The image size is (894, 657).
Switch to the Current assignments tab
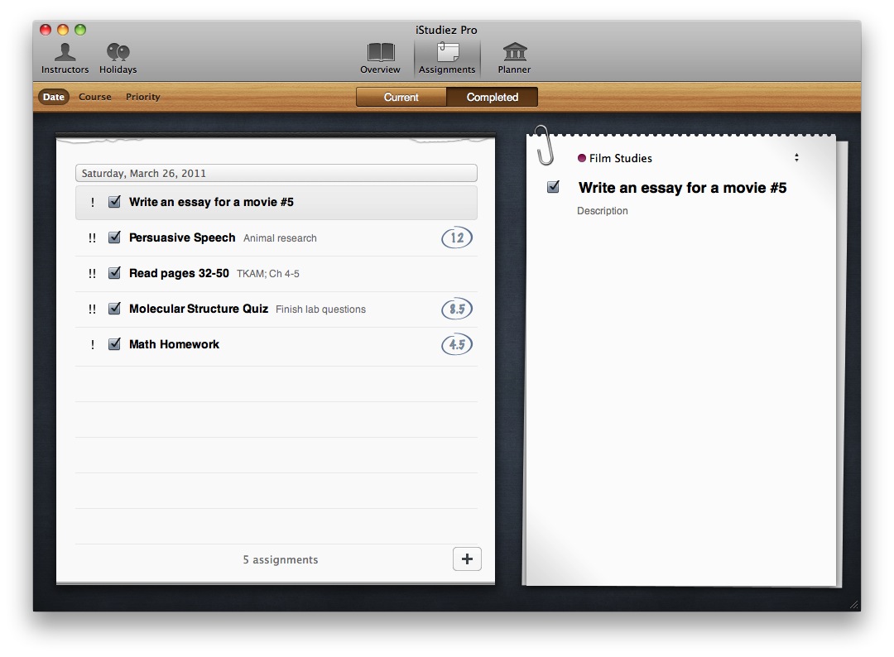pyautogui.click(x=401, y=98)
